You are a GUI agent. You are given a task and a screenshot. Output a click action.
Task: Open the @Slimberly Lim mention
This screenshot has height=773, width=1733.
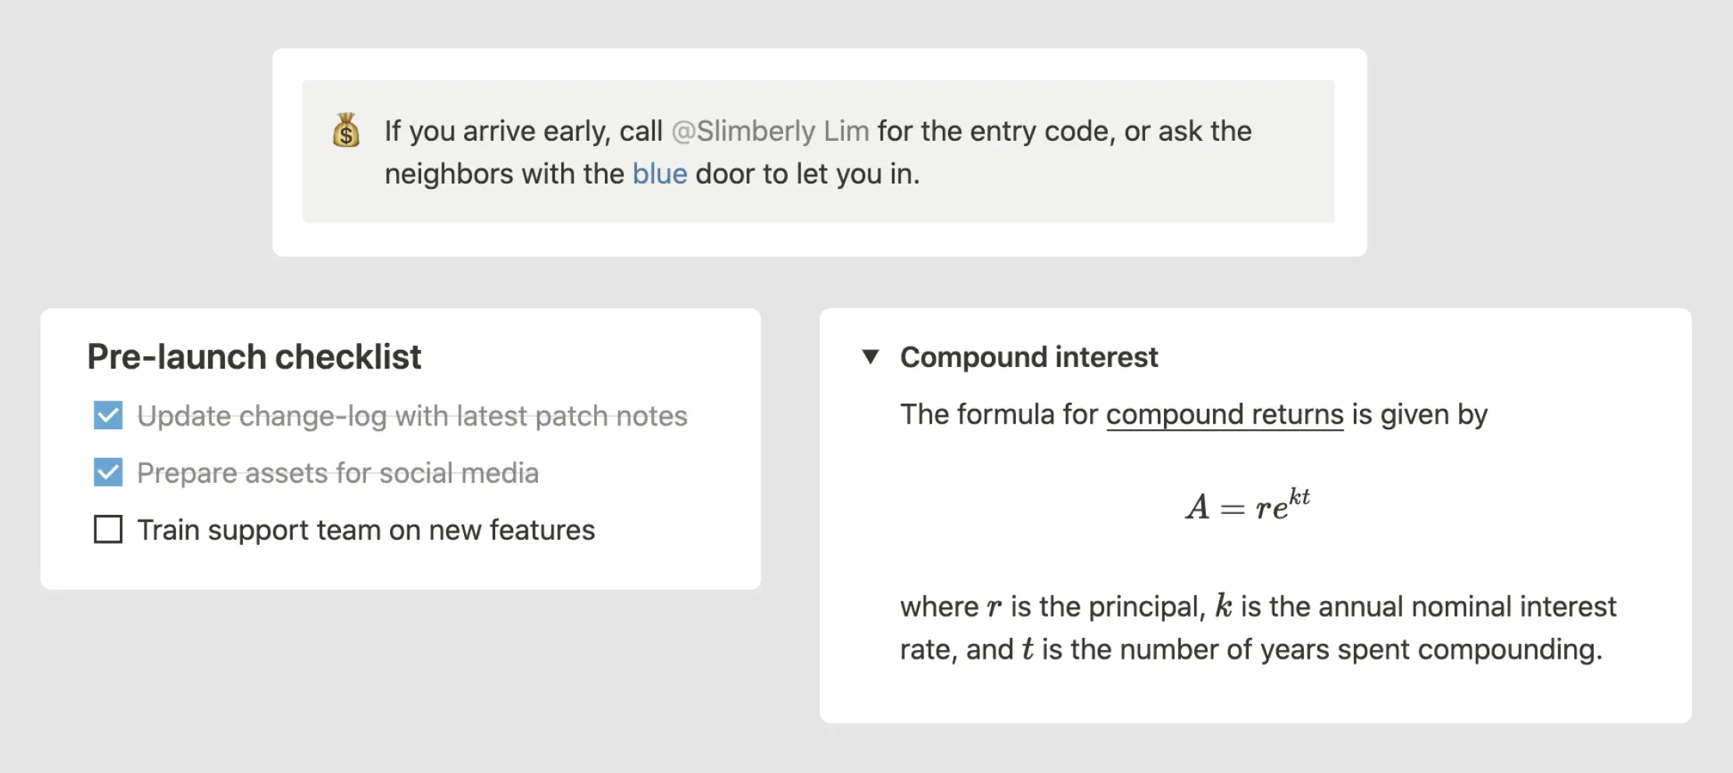point(770,131)
